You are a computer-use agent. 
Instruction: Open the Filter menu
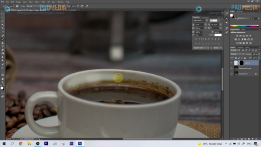tap(43, 2)
